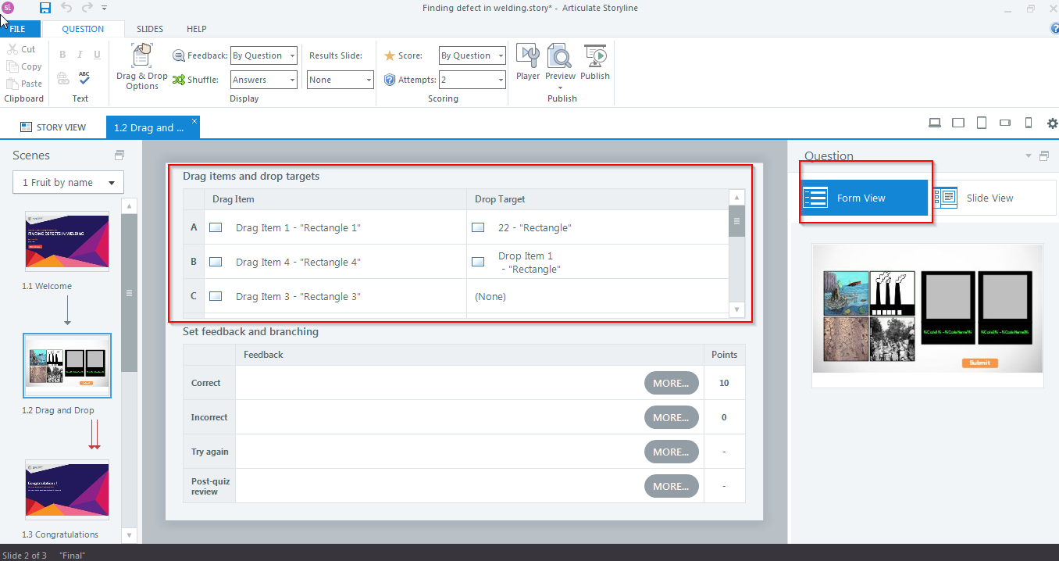This screenshot has width=1059, height=561.
Task: Toggle Underline text formatting
Action: [97, 55]
